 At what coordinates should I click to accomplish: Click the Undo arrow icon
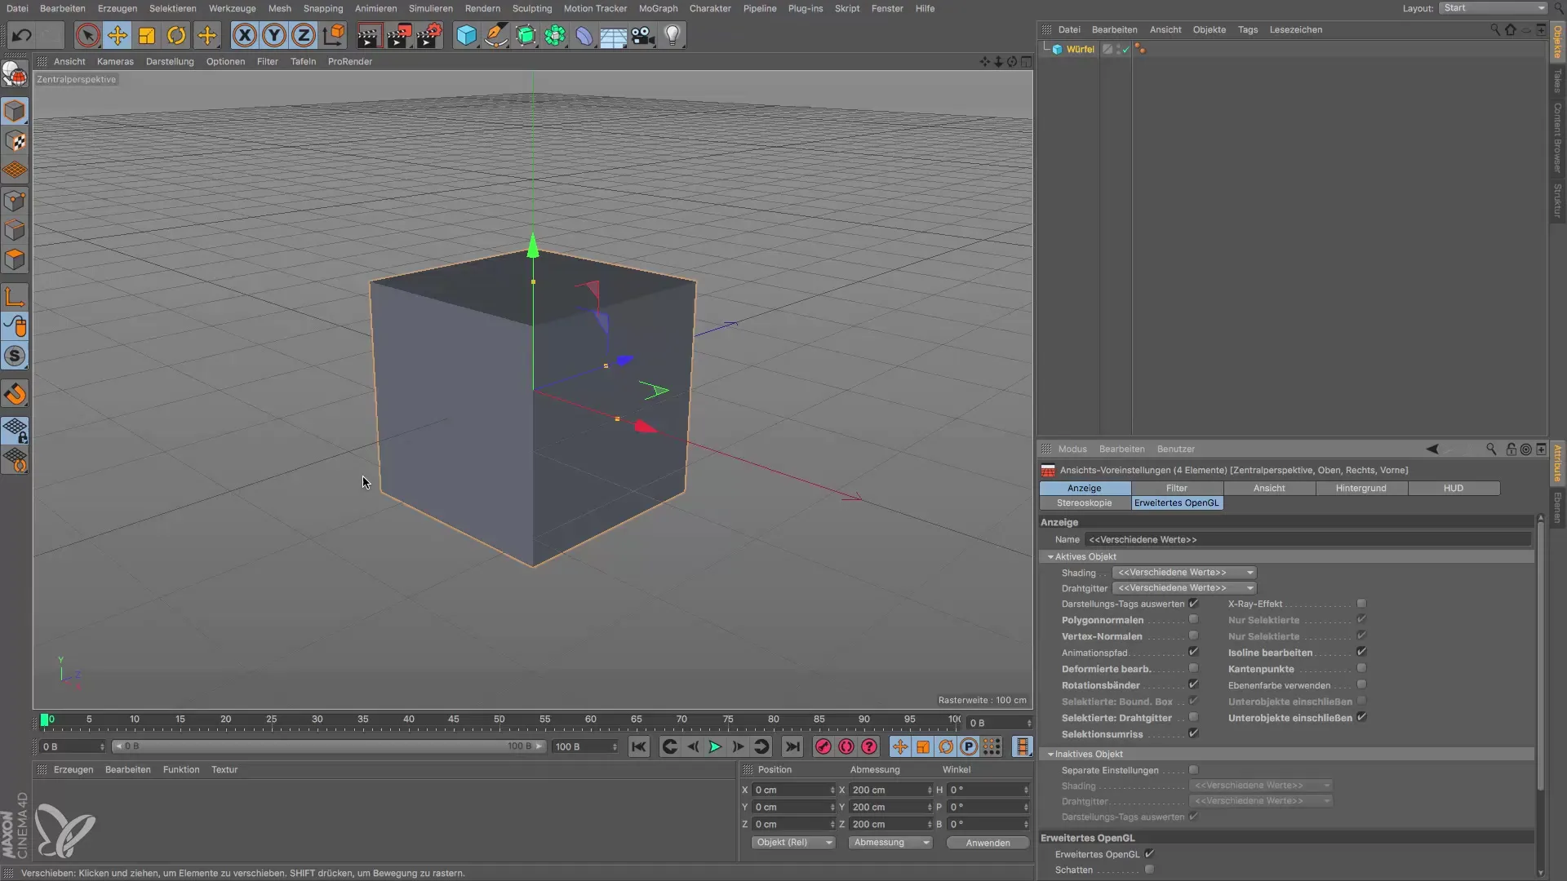pos(22,35)
